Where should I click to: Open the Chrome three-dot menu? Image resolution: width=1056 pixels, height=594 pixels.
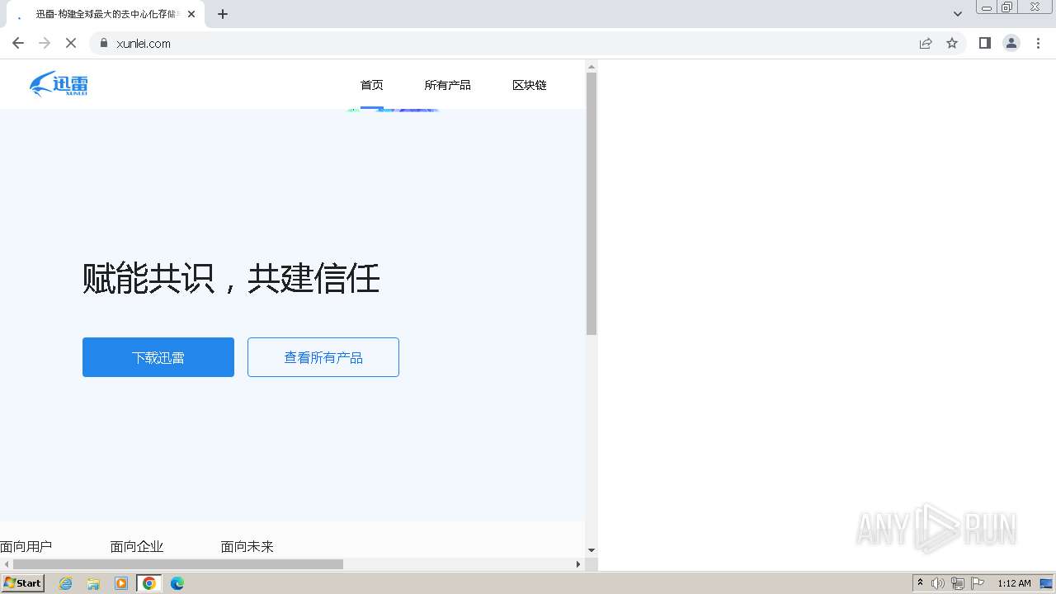click(x=1038, y=43)
